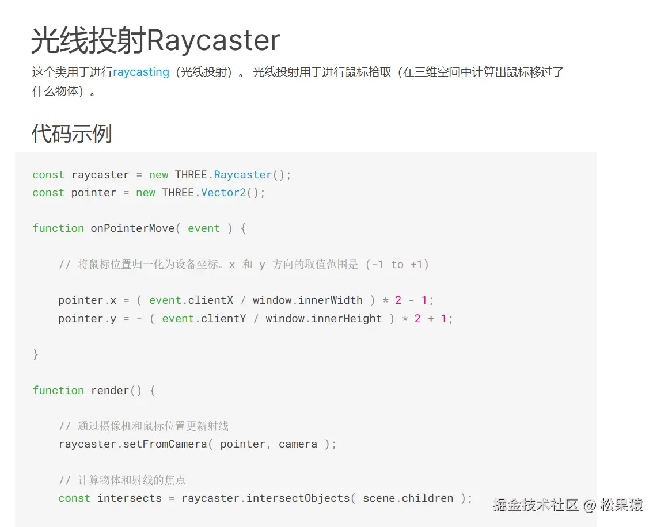Click window.innerHeight in the code
The height and width of the screenshot is (527, 657).
pyautogui.click(x=324, y=319)
